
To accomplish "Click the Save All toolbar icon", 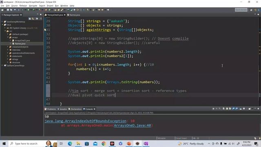I will [11, 10].
